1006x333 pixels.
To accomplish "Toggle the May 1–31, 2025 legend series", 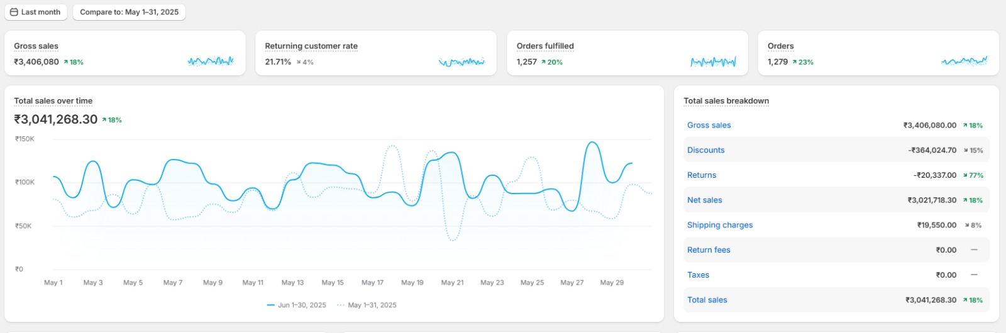I will point(367,305).
